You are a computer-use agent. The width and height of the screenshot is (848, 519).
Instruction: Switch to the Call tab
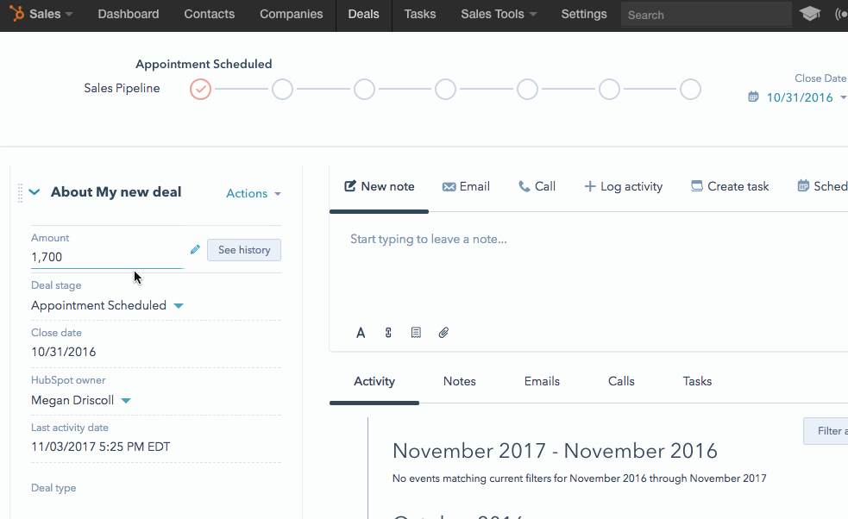(x=537, y=186)
